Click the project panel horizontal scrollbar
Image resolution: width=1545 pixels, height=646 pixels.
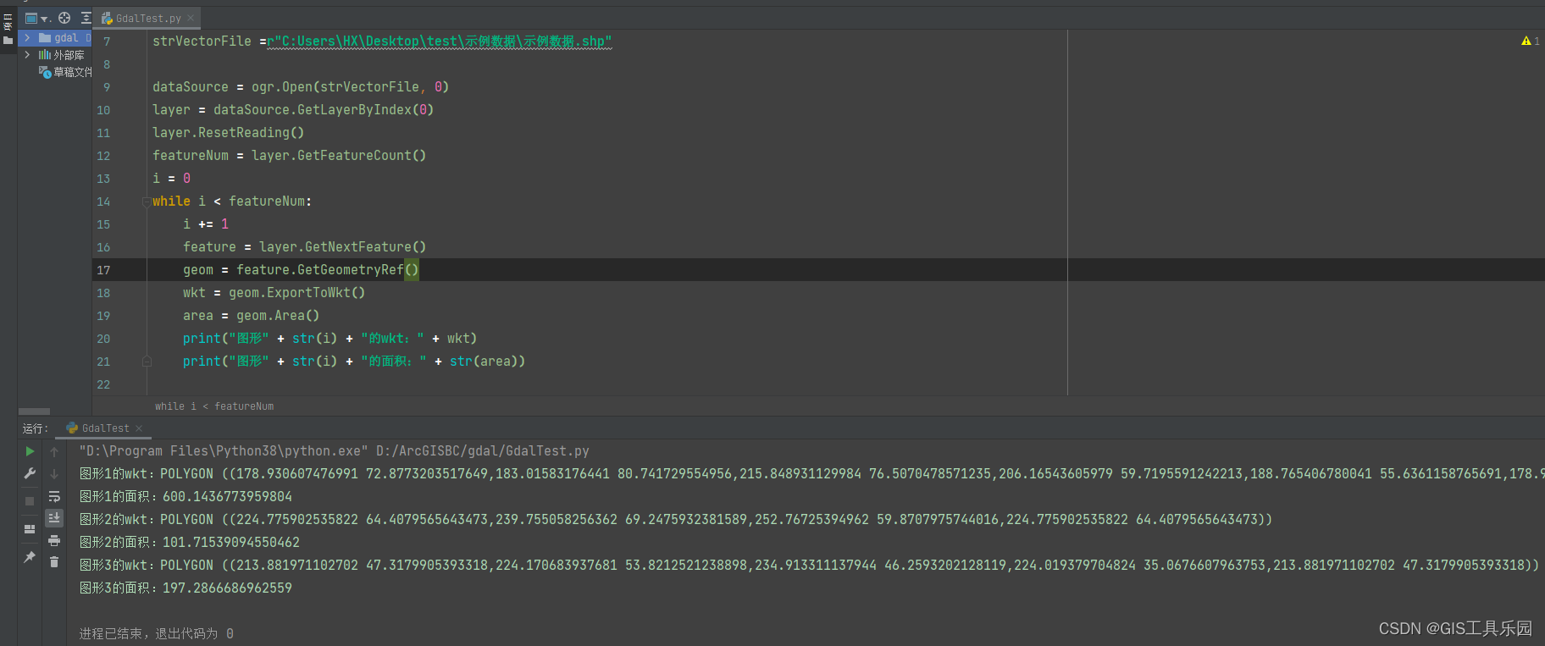click(34, 411)
